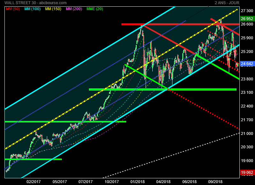Click the 25 900 price axis label
Image resolution: width=255 pixels, height=185 pixels.
(x=247, y=38)
